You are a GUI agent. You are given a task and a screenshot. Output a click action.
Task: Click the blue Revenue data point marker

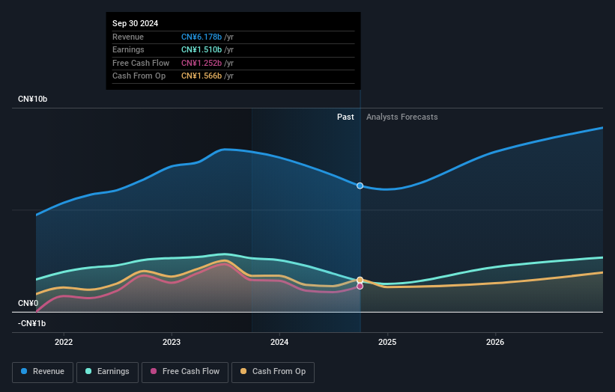coord(360,186)
